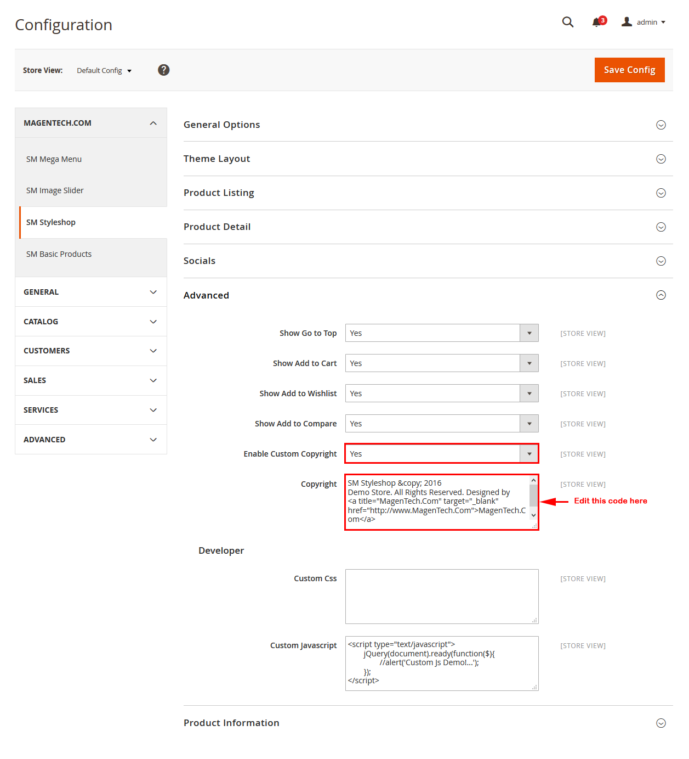The height and width of the screenshot is (759, 689).
Task: Click the search magnifier icon
Action: (x=567, y=22)
